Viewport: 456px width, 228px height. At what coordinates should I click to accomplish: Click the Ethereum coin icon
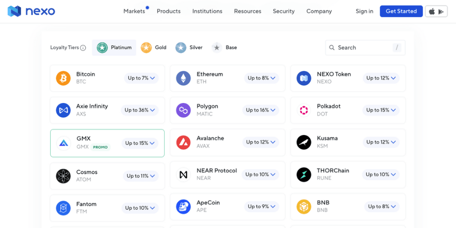183,78
